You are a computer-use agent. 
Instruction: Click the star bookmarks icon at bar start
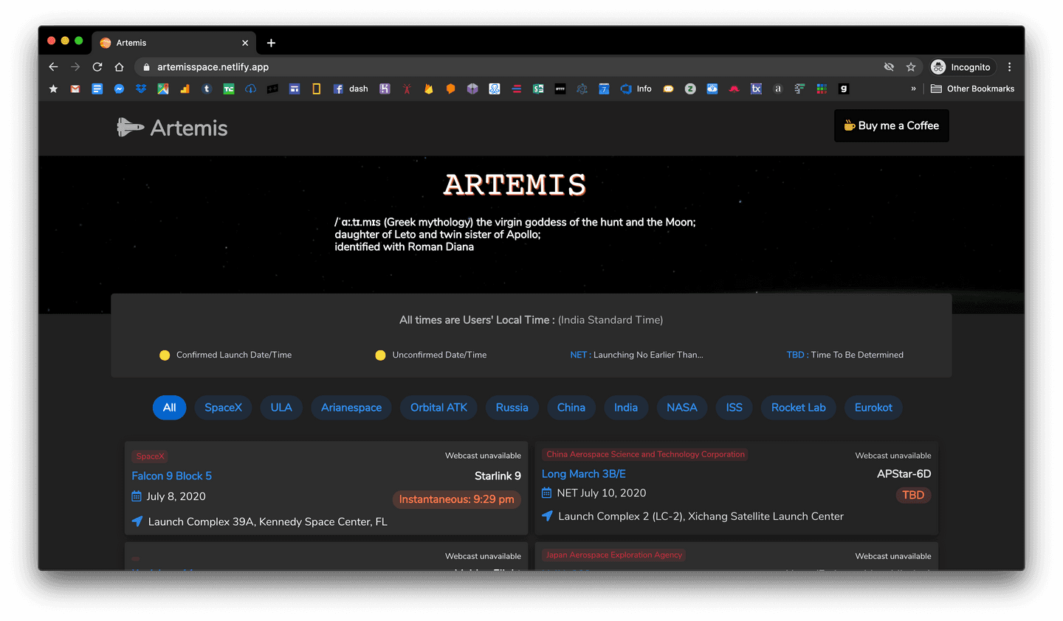pyautogui.click(x=53, y=89)
